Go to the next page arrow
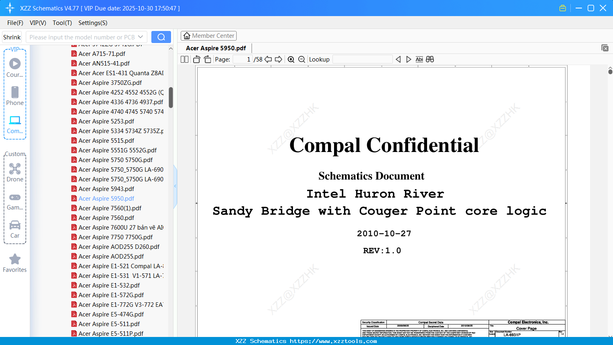 (279, 60)
